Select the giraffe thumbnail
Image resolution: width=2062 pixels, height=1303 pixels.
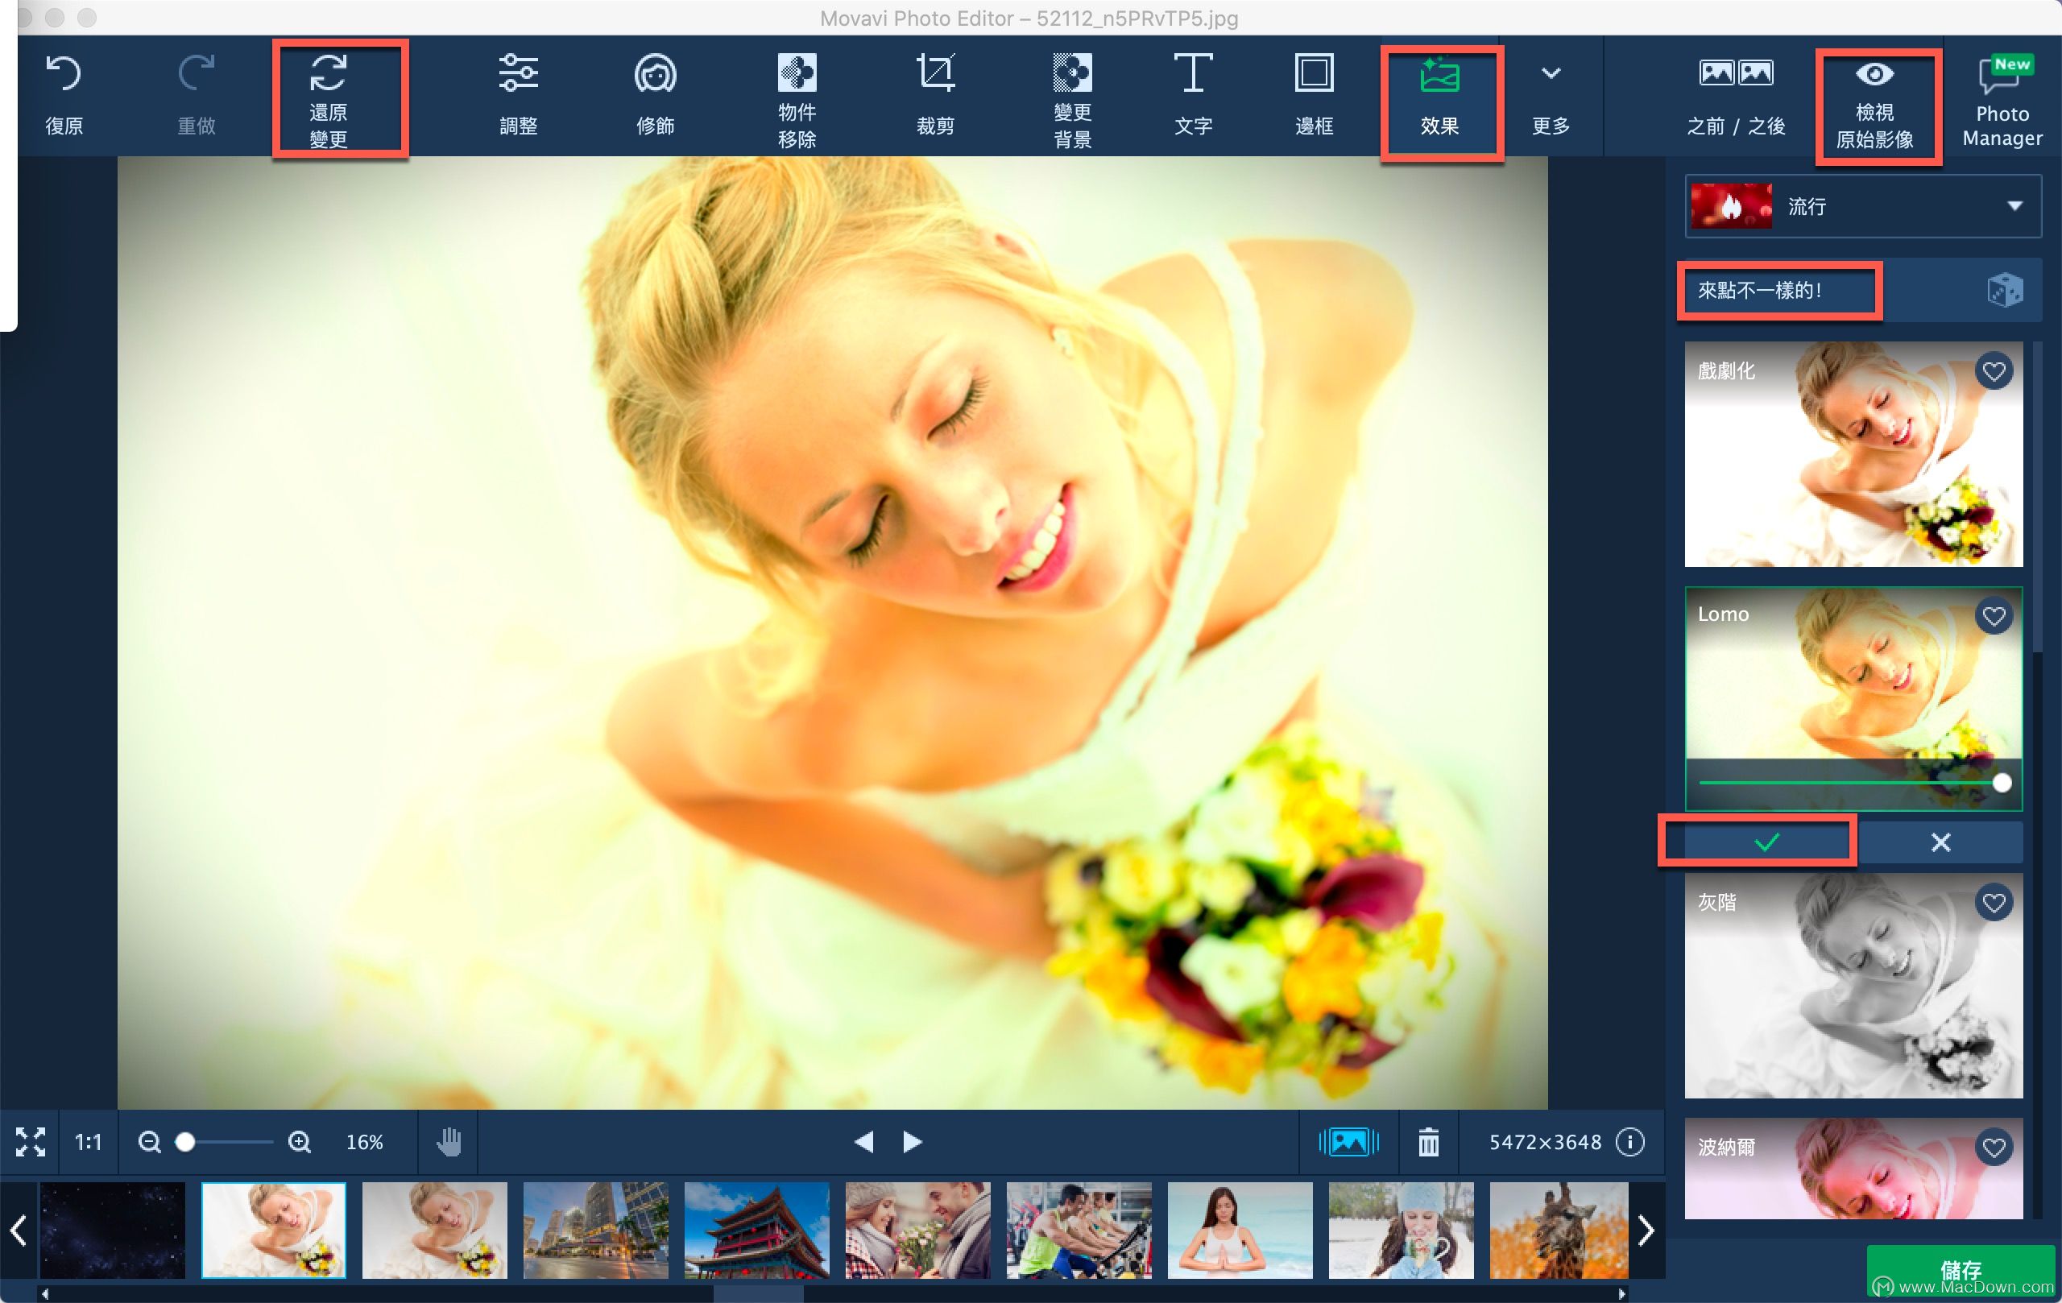click(1559, 1231)
